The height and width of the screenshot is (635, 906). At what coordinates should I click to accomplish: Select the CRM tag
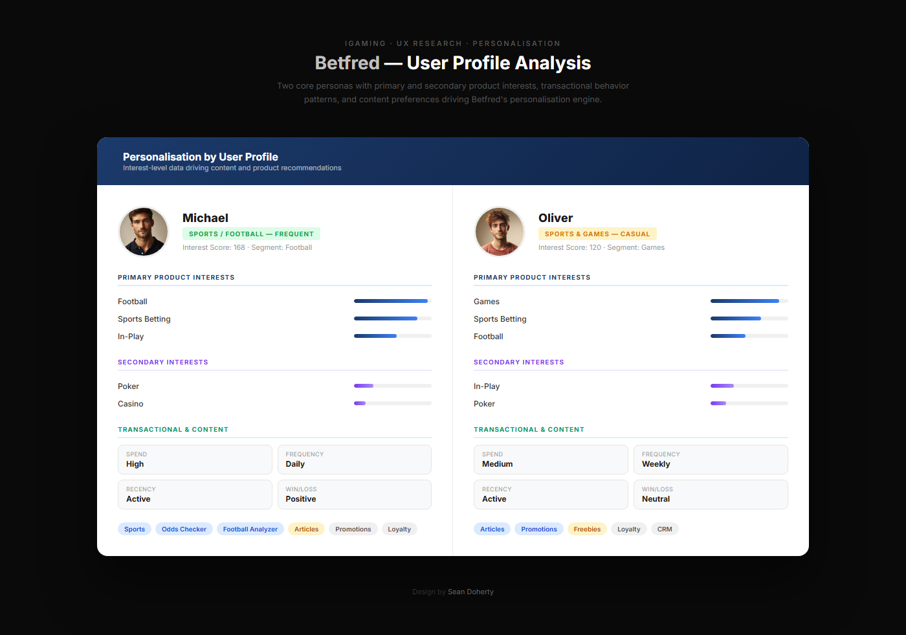pos(664,529)
